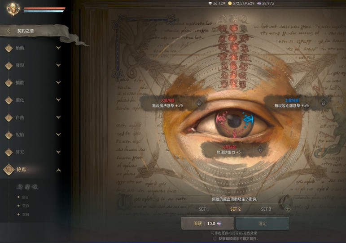Switch to SET 1
Viewport: 346px width, 243px height.
point(204,209)
